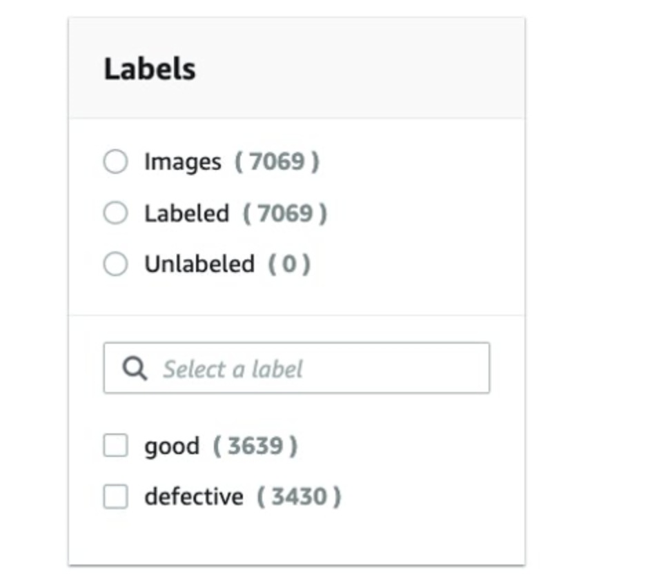This screenshot has height=588, width=668.
Task: Check the defective label checkbox
Action: pos(115,497)
